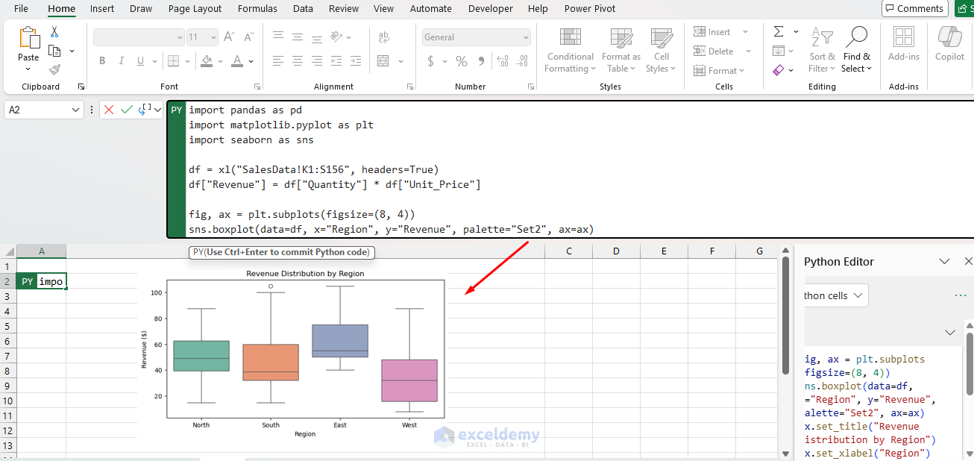The height and width of the screenshot is (461, 974).
Task: Click the Python output type icon
Action: point(145,110)
